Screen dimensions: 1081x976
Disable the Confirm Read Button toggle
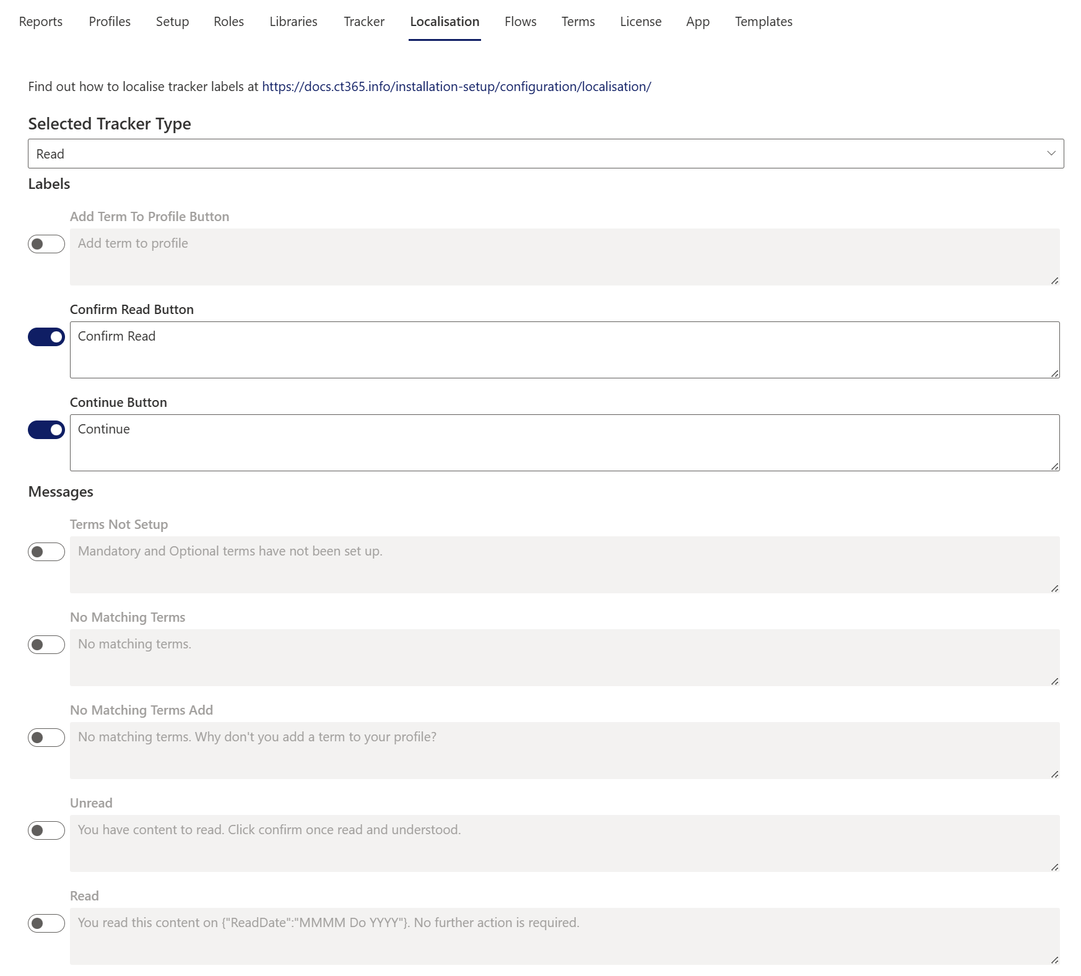point(46,337)
